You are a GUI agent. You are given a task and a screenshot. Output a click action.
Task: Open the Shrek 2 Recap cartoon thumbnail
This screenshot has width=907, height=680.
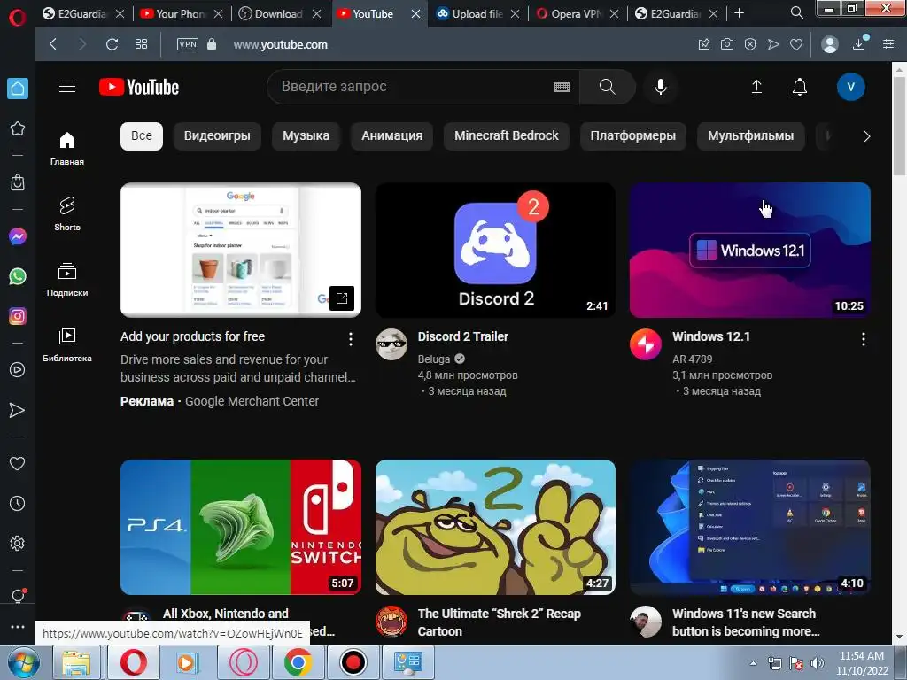point(495,527)
